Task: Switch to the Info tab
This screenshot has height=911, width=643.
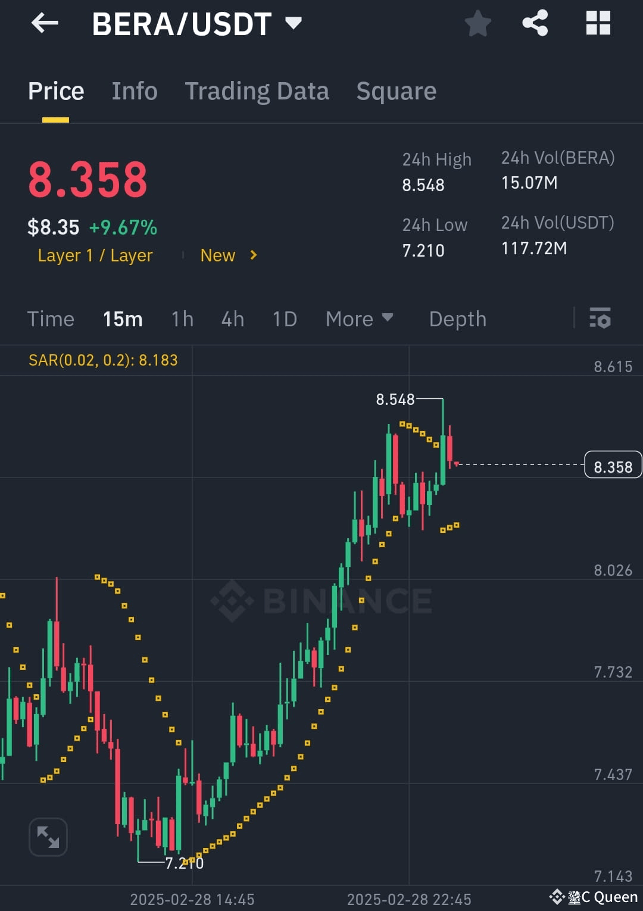Action: click(x=134, y=91)
